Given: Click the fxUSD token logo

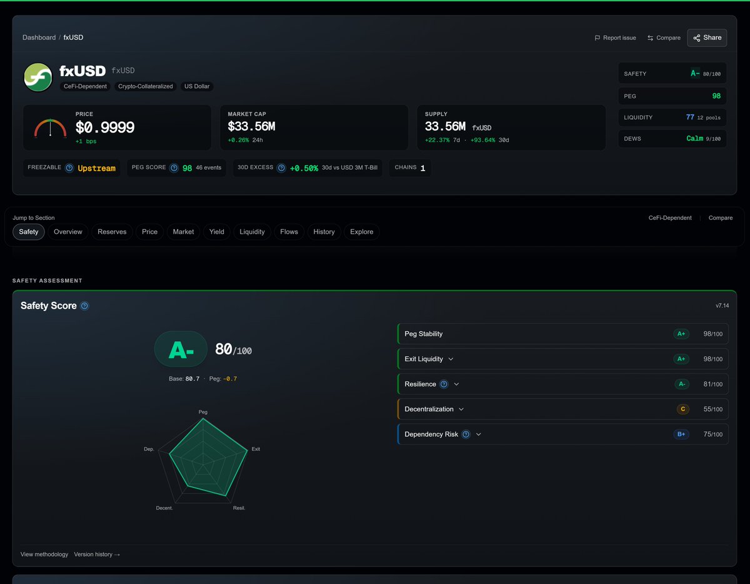Looking at the screenshot, I should 37,77.
